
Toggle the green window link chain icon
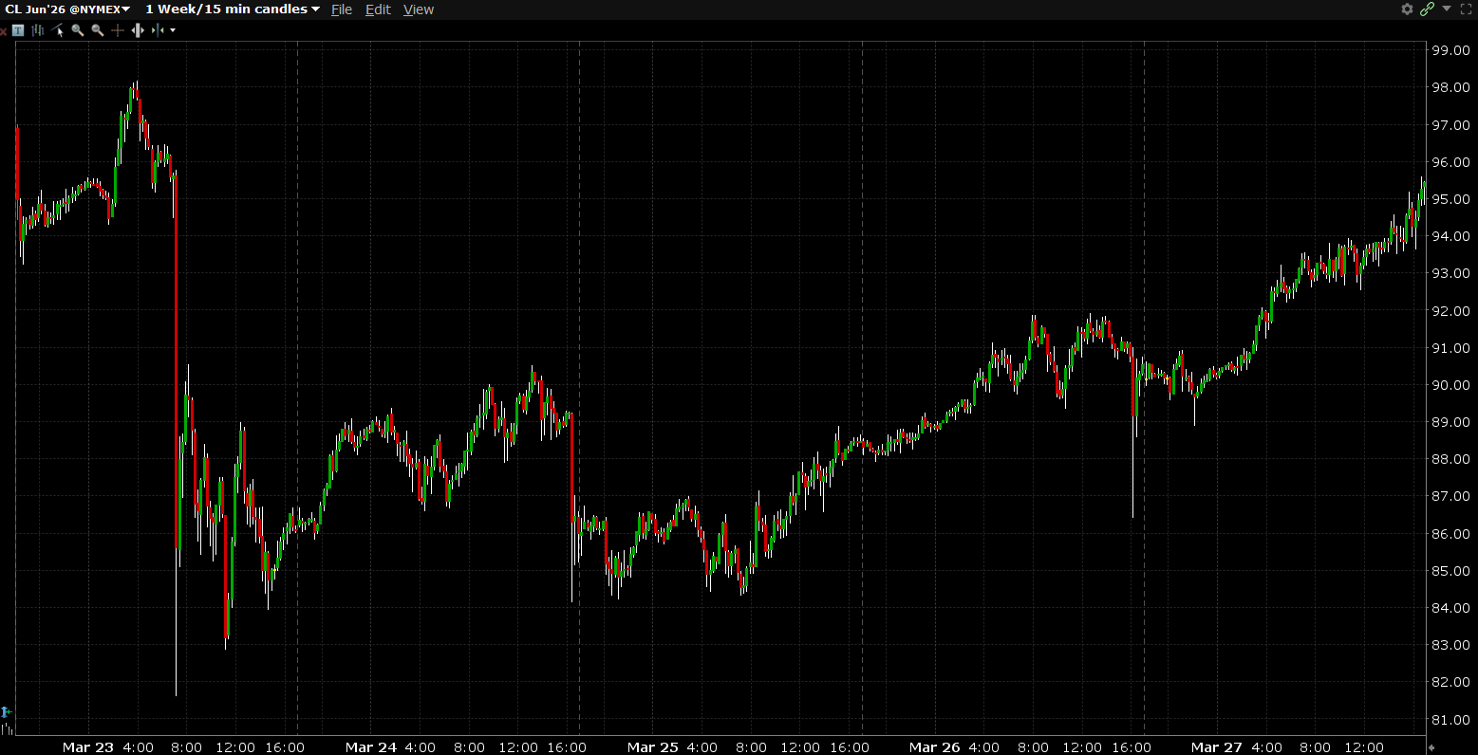point(1427,9)
